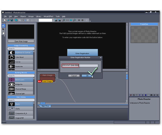
Task: Click the blue Pause icon under Properties
Action: tap(143, 95)
